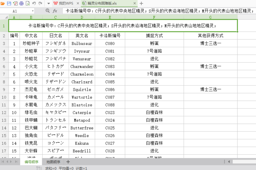Select the cell 水箭龟
256x170 pixels.
(x=31, y=105)
